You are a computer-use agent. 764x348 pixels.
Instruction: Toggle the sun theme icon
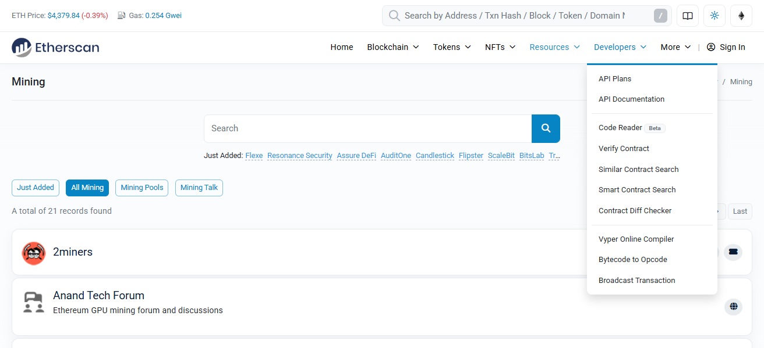[715, 16]
